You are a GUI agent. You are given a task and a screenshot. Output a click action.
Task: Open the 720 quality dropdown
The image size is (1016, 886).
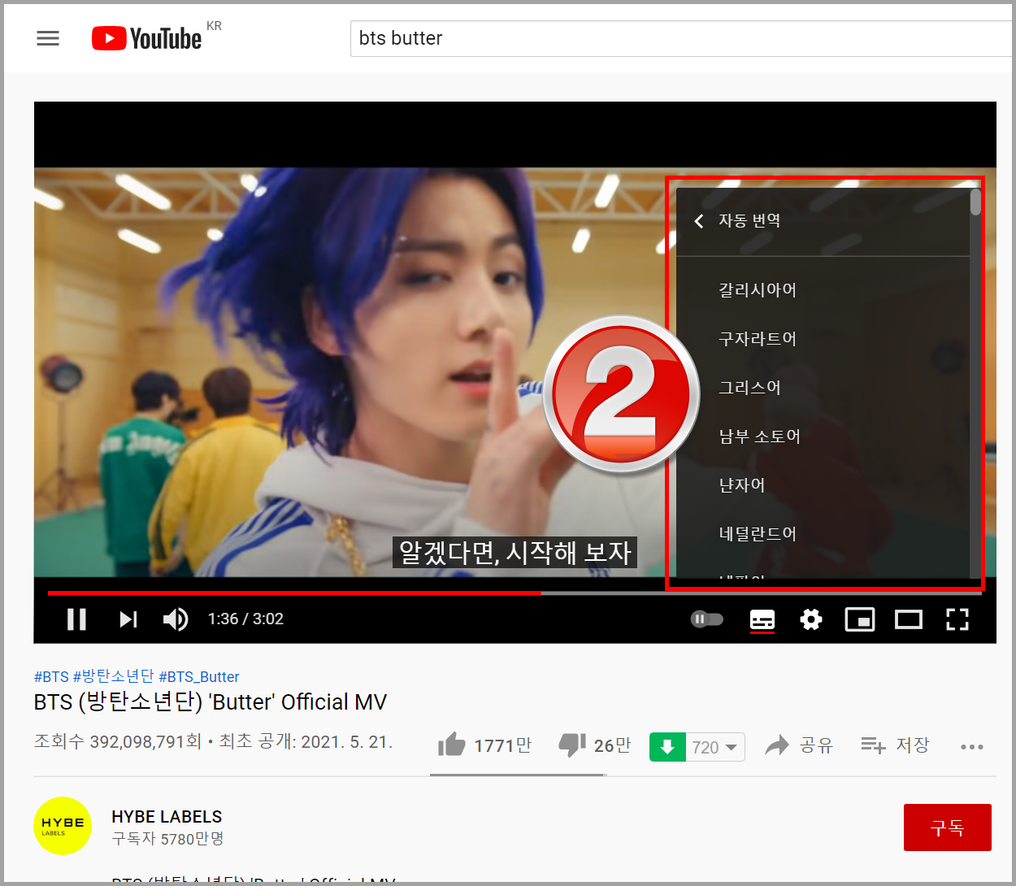[715, 747]
